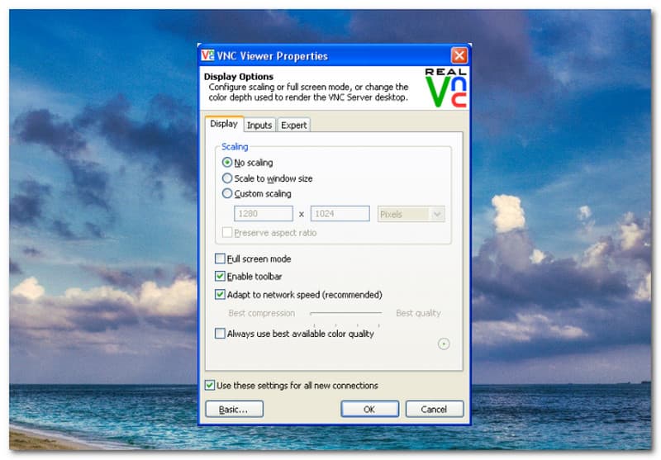Click the small green circle indicator icon
Image resolution: width=661 pixels, height=460 pixels.
pyautogui.click(x=444, y=344)
